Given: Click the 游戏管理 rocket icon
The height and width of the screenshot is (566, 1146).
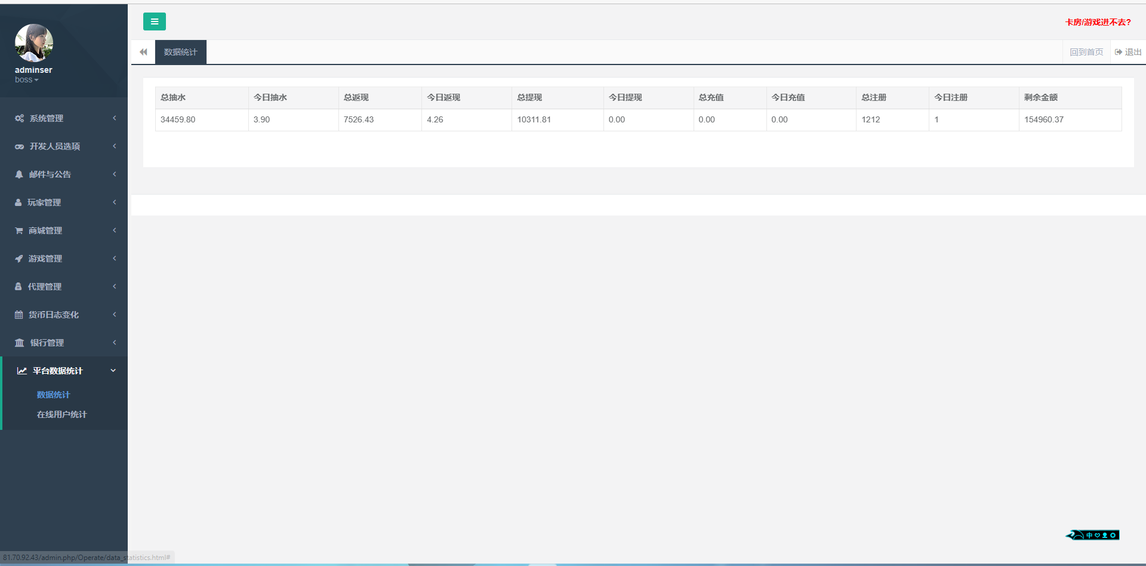Looking at the screenshot, I should (19, 259).
